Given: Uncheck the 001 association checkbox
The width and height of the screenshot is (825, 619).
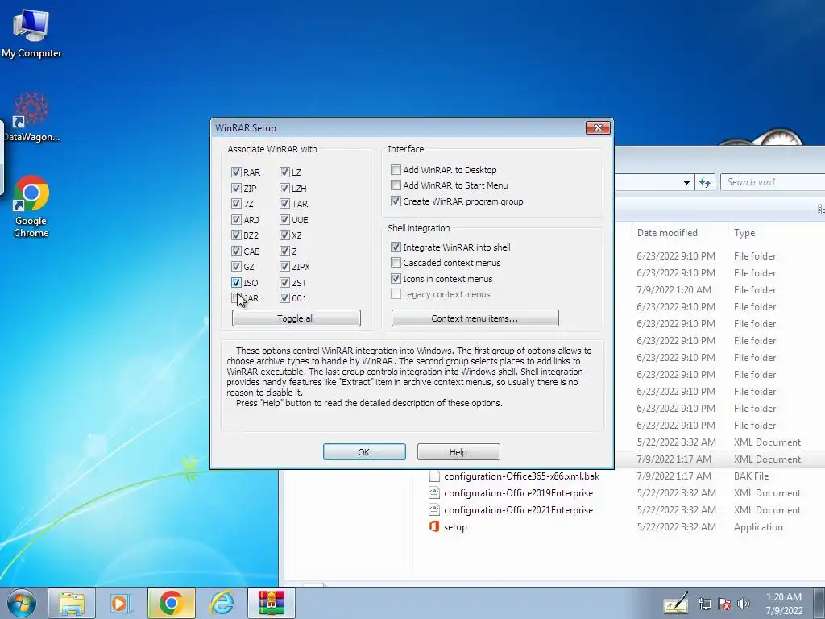Looking at the screenshot, I should (284, 298).
